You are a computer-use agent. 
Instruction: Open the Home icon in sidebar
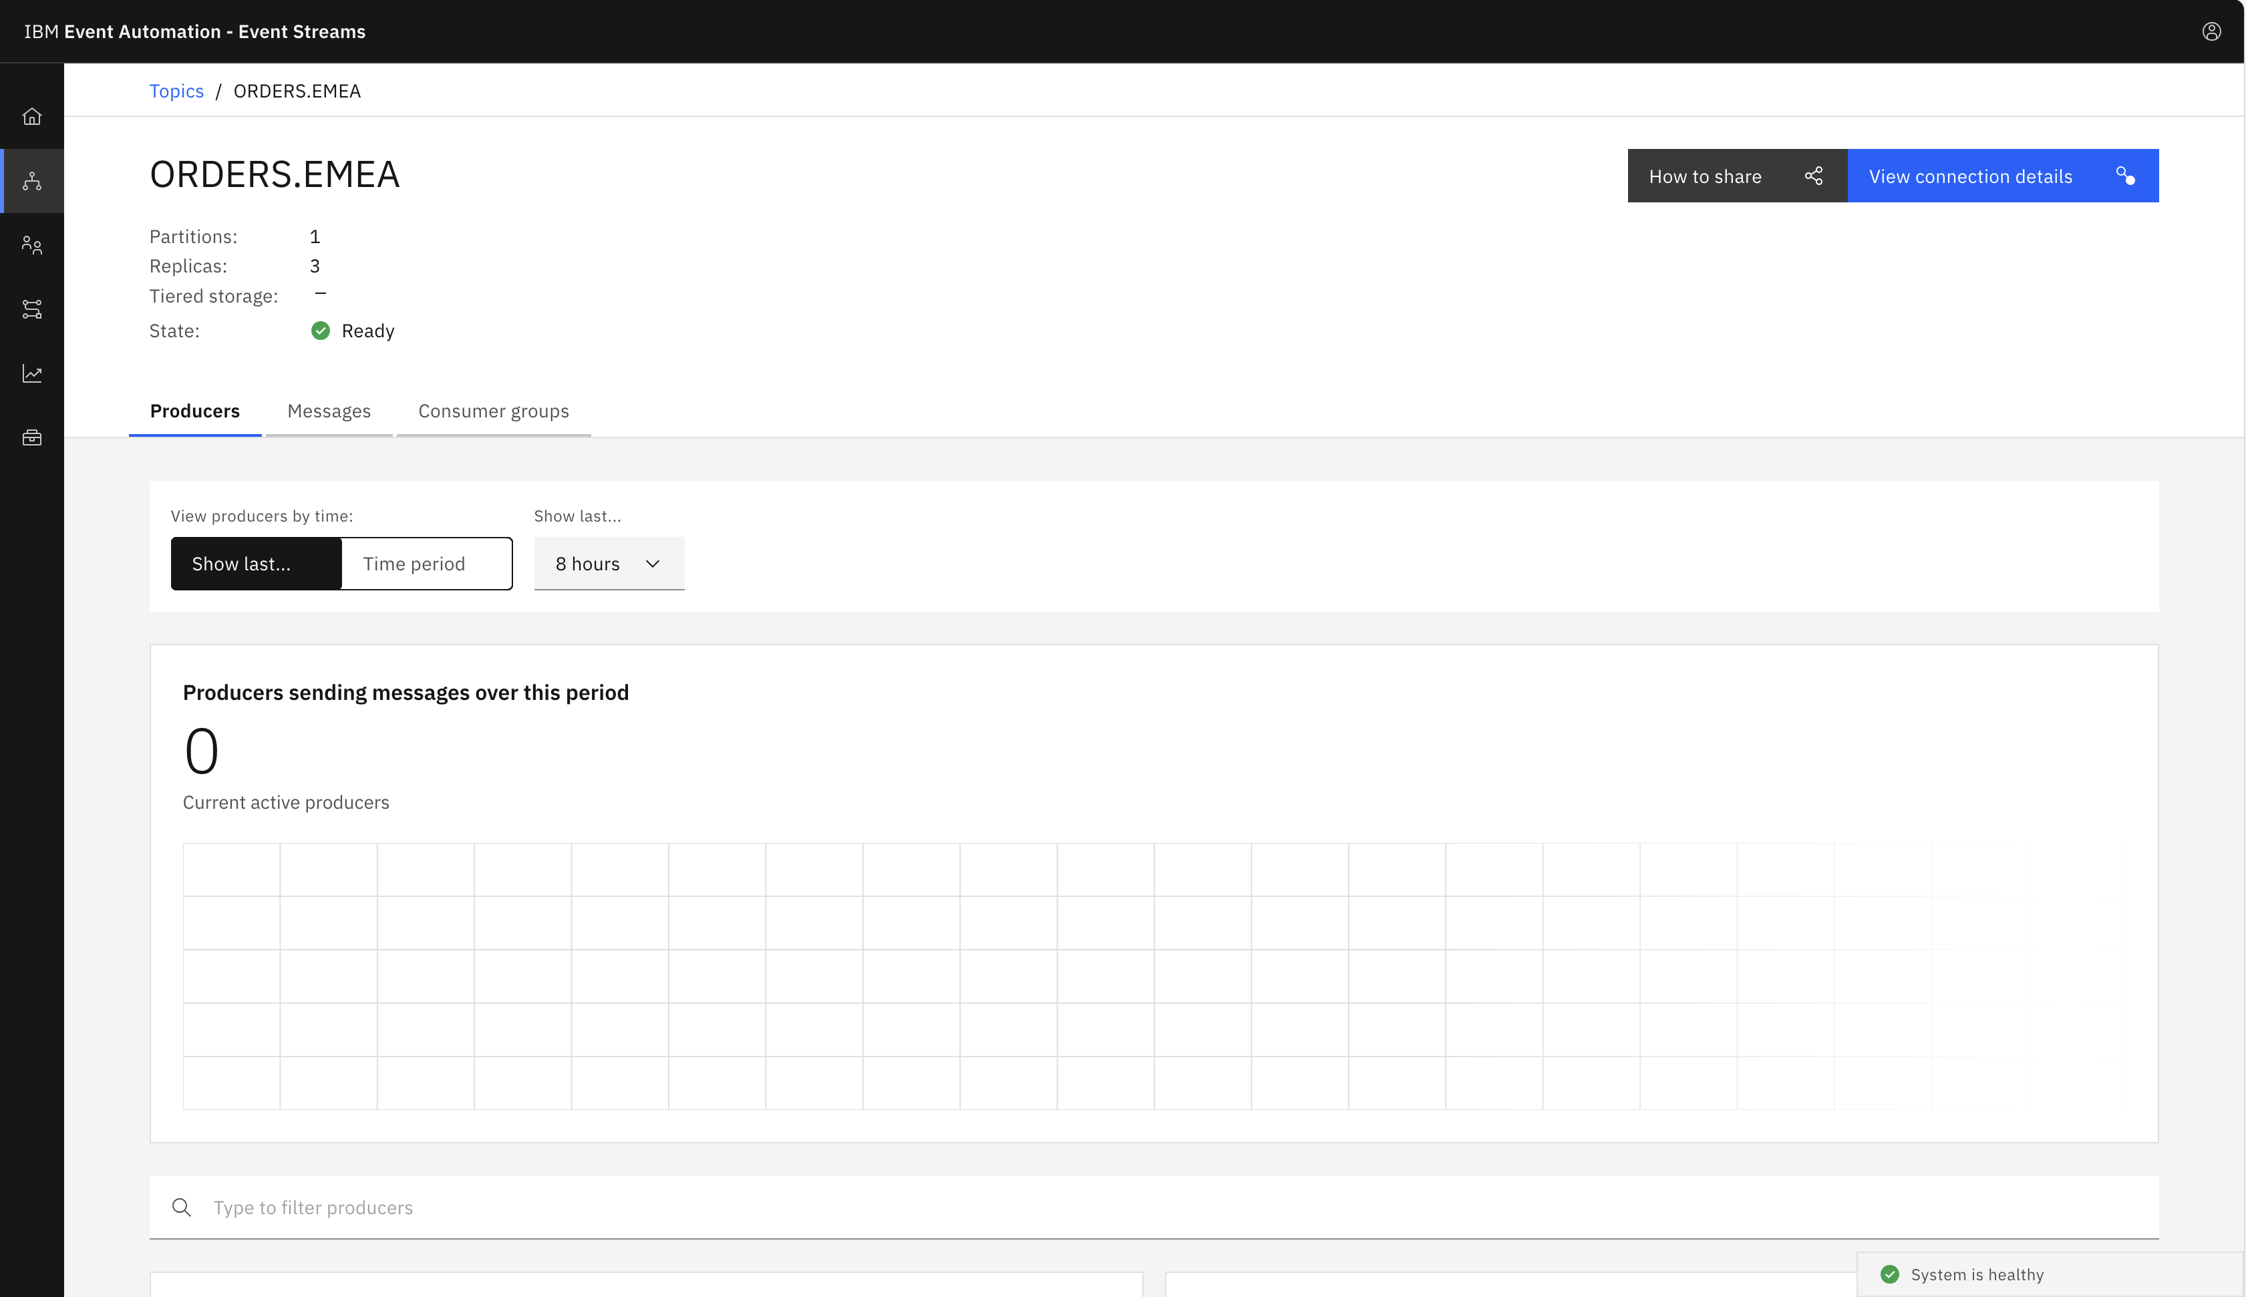pyautogui.click(x=32, y=117)
